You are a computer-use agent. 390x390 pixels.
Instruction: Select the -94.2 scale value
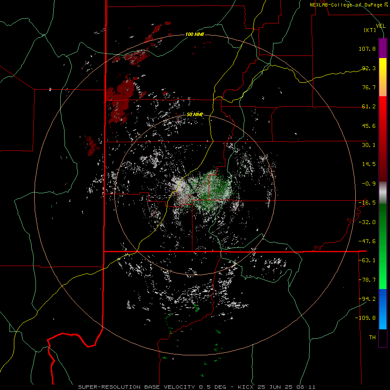(367, 299)
